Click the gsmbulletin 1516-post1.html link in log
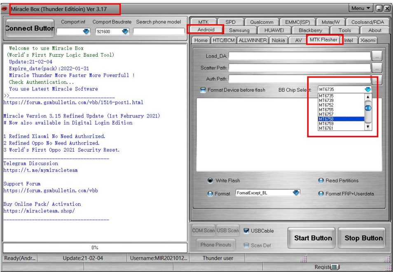The image size is (393, 272). coord(73,102)
